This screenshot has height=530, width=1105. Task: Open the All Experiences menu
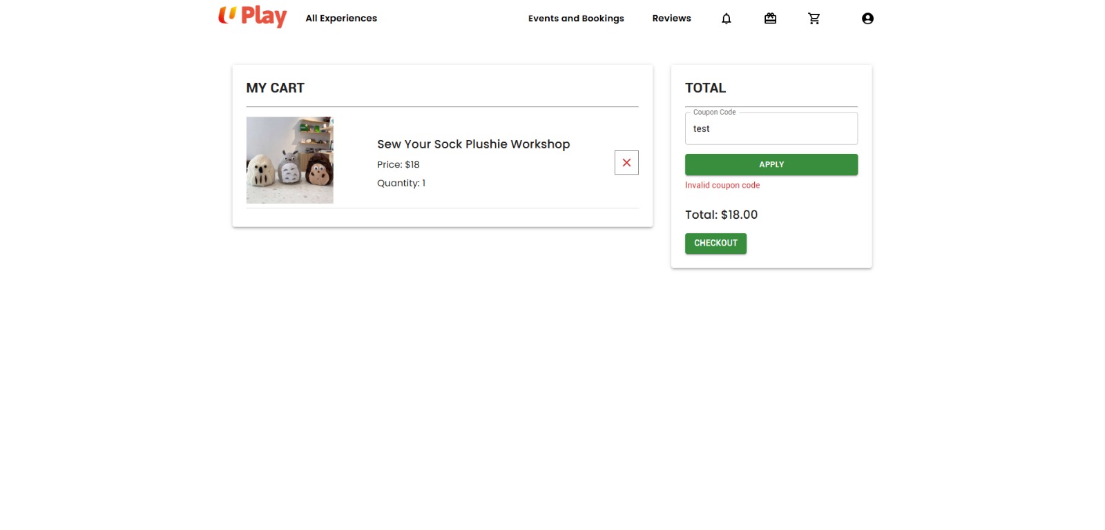click(341, 19)
